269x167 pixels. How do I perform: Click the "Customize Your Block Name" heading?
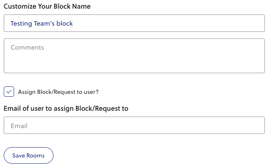click(47, 7)
